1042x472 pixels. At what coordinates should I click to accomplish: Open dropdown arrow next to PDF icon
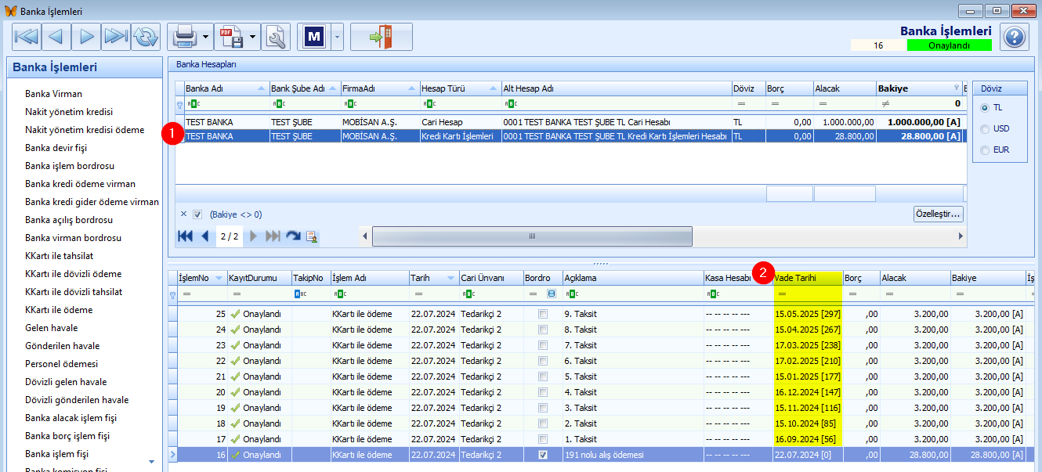(x=252, y=36)
